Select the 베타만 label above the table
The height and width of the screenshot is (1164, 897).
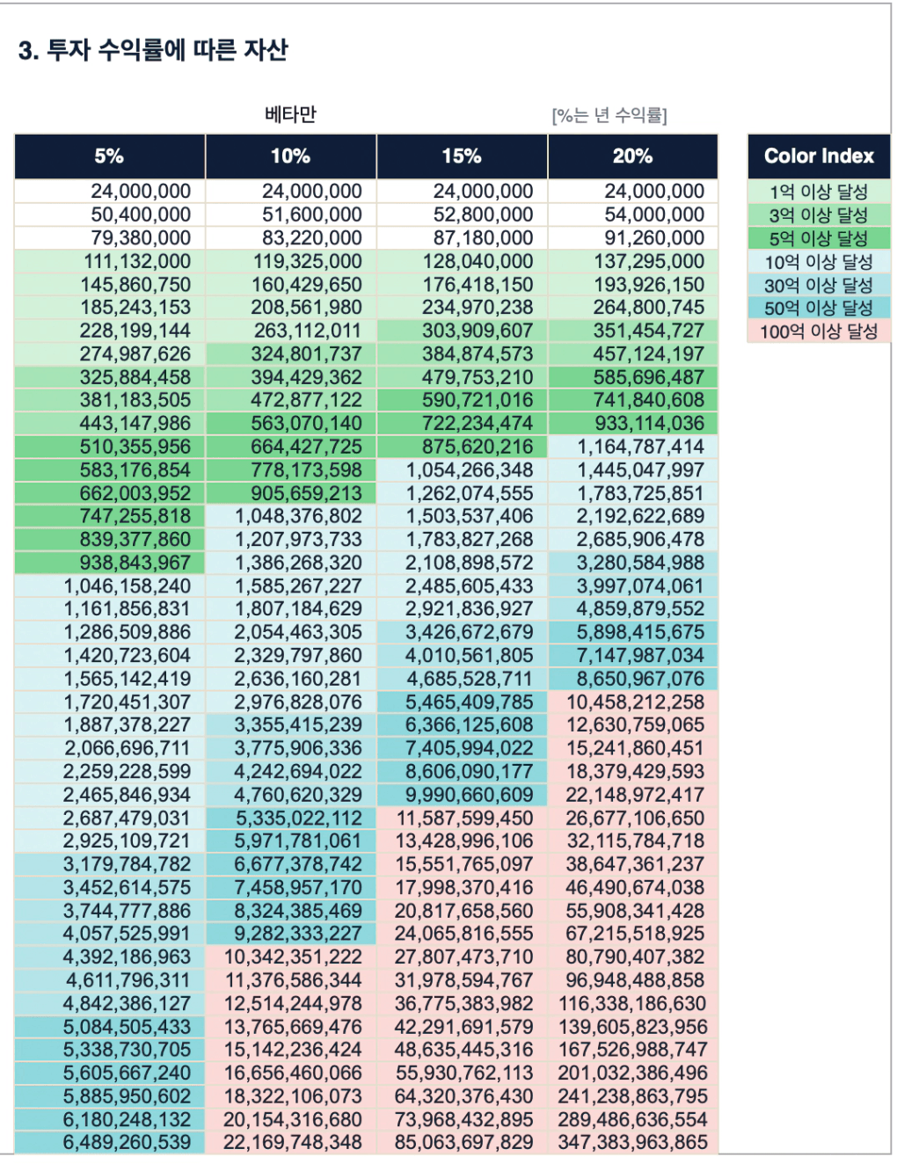tap(290, 114)
